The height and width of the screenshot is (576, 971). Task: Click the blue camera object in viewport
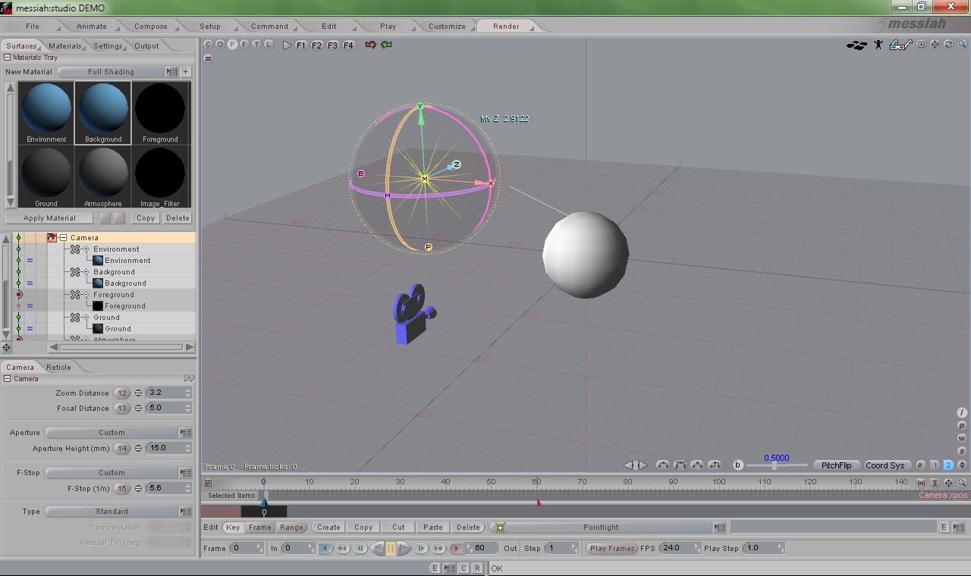(x=413, y=313)
